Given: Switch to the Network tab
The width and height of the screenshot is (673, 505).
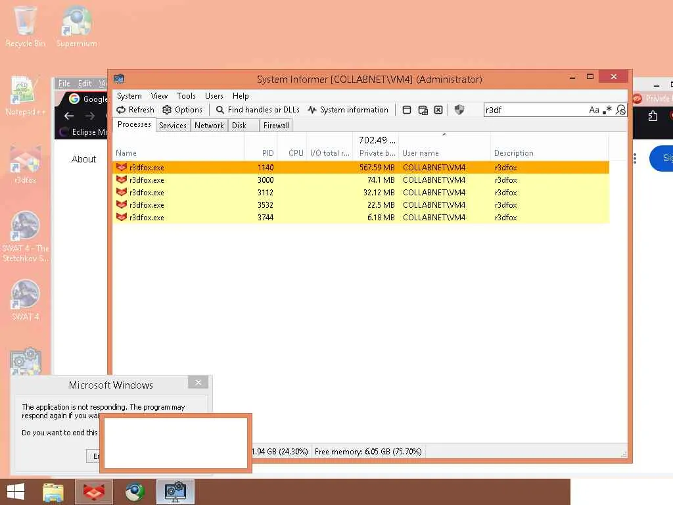Looking at the screenshot, I should 209,126.
